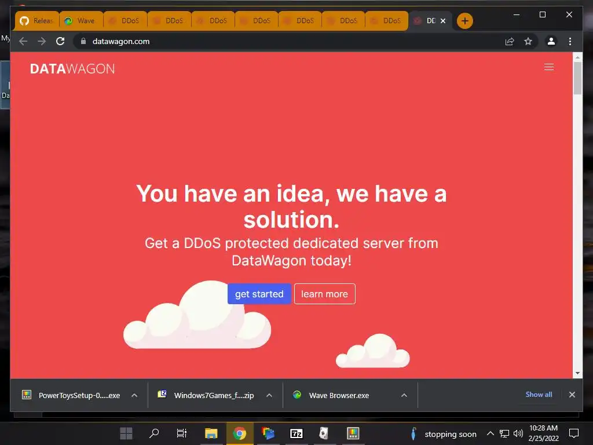Click the vertical scrollbar thumb
Viewport: 593px width, 445px height.
click(577, 78)
